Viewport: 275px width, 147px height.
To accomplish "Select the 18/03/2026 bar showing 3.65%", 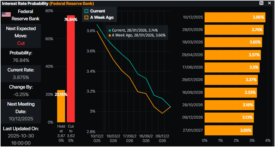I will 233,42.
